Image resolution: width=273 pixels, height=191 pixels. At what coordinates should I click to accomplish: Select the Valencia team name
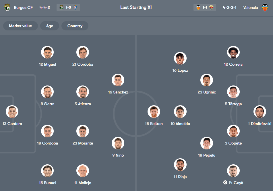click(x=250, y=7)
